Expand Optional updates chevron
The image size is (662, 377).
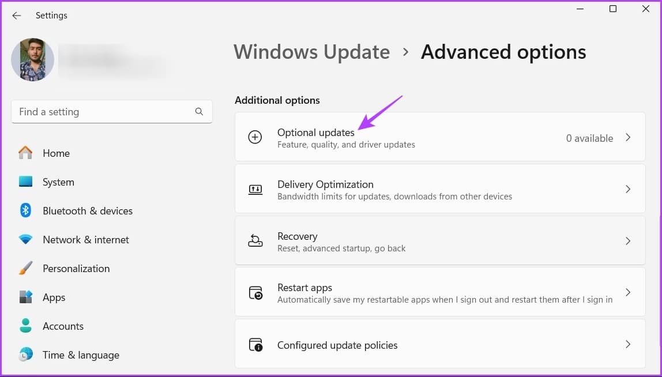[x=628, y=137]
